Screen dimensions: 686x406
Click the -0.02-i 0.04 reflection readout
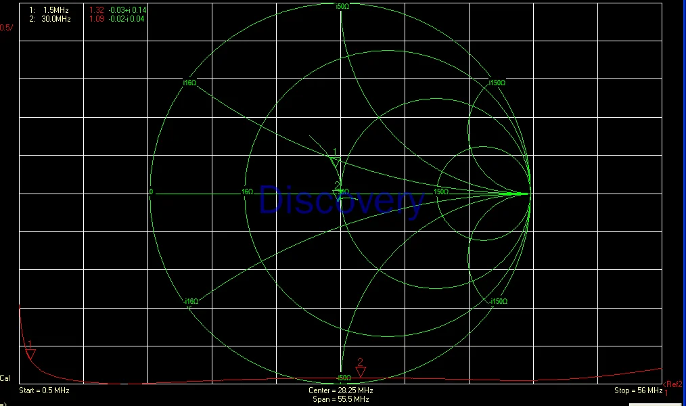(127, 19)
